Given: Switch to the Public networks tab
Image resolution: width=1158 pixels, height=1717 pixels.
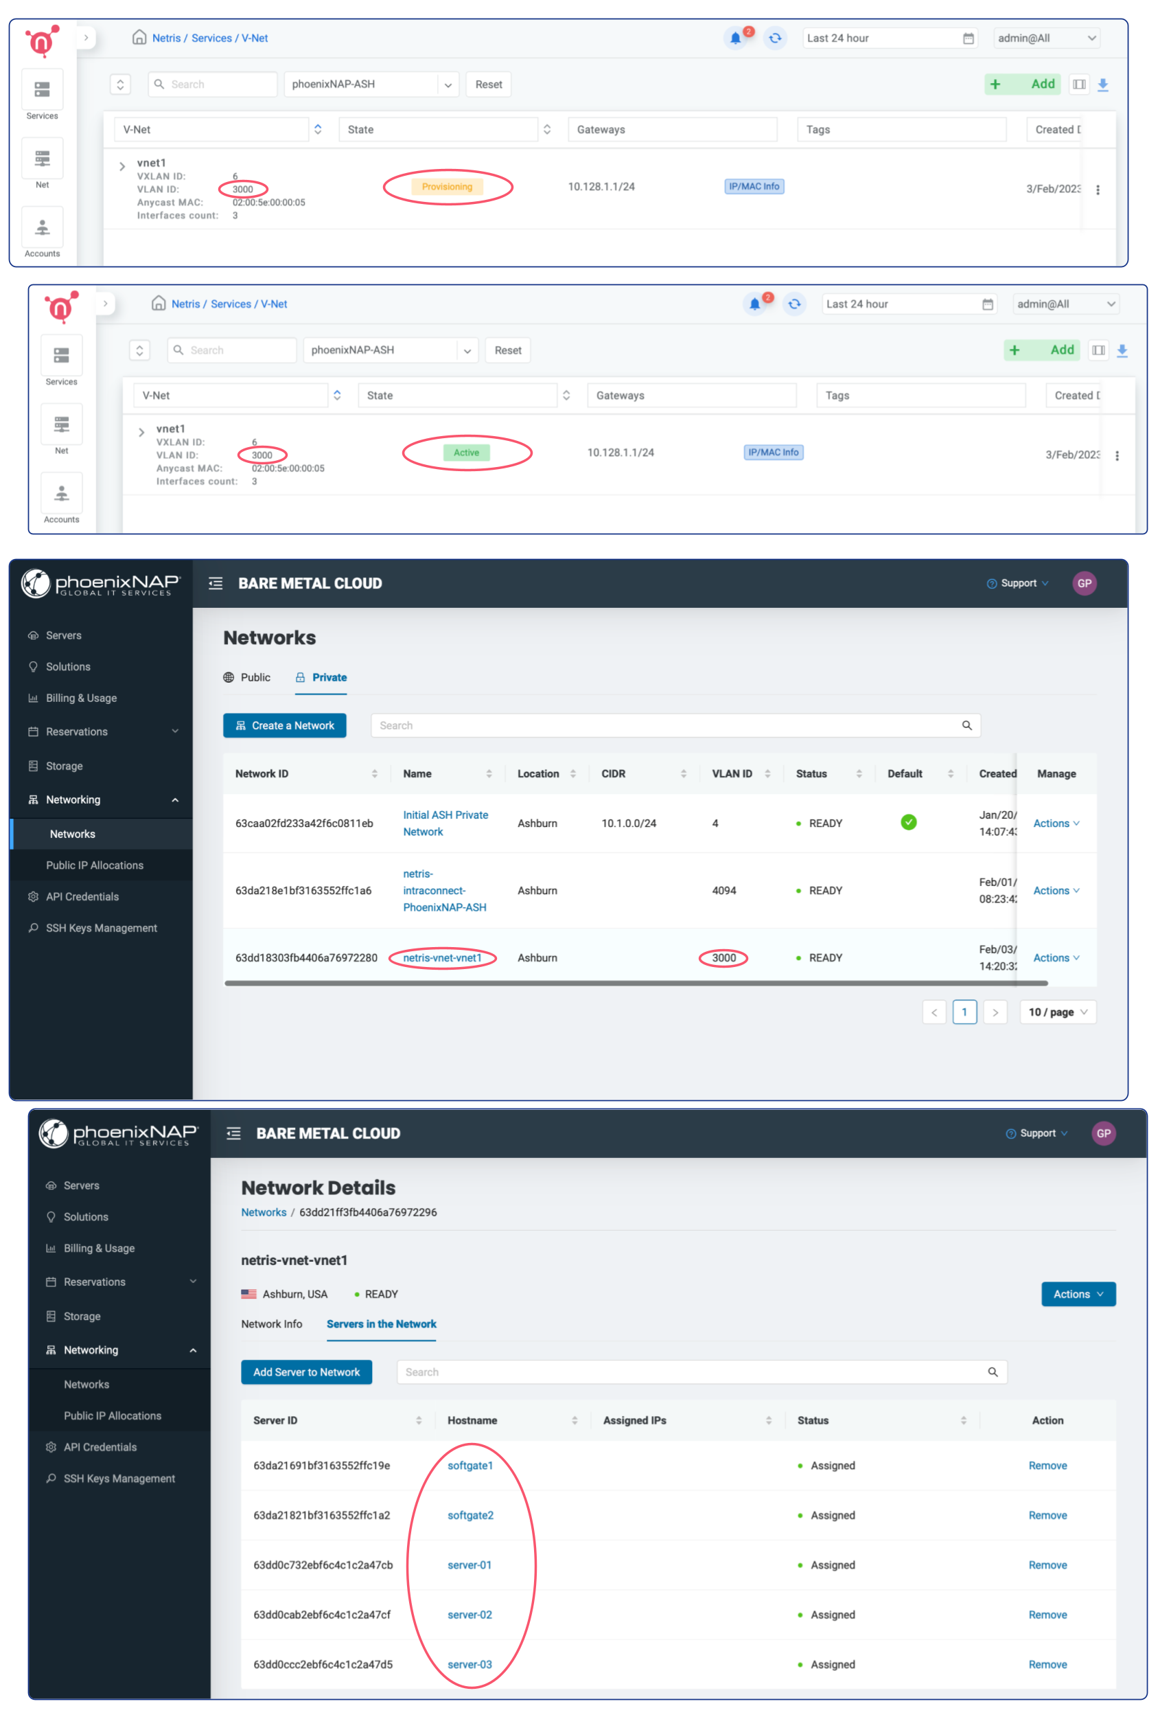Looking at the screenshot, I should pyautogui.click(x=247, y=677).
